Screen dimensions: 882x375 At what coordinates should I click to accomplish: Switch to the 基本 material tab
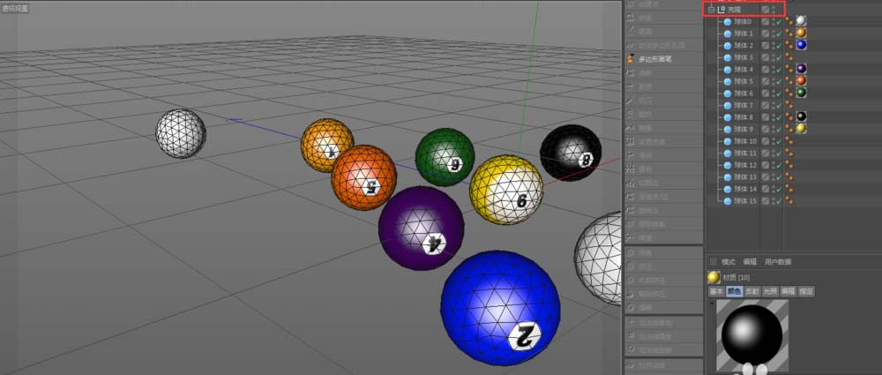(715, 292)
